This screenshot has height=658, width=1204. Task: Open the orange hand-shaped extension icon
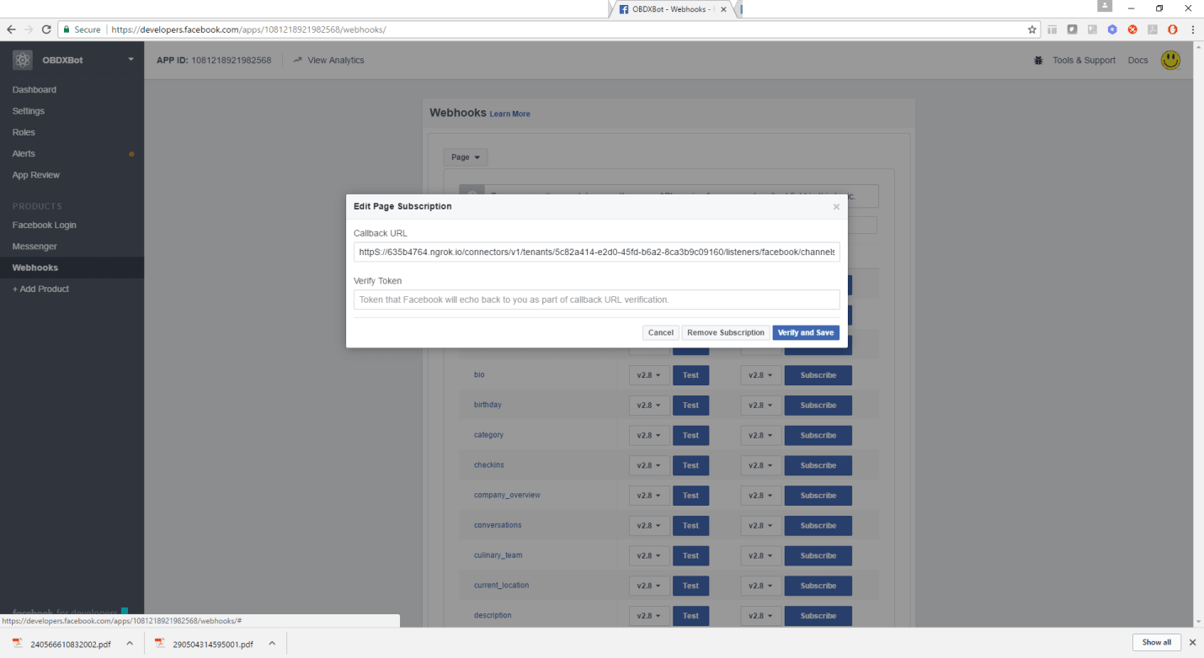tap(1173, 29)
